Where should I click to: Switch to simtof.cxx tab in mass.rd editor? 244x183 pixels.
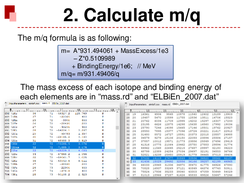pos(34,103)
